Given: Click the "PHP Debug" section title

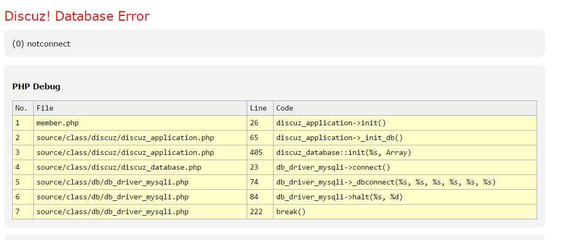Looking at the screenshot, I should tap(36, 86).
